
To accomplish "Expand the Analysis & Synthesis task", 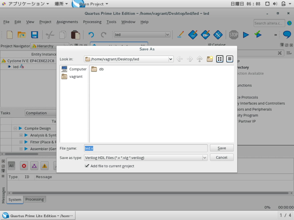I will pos(21,135).
